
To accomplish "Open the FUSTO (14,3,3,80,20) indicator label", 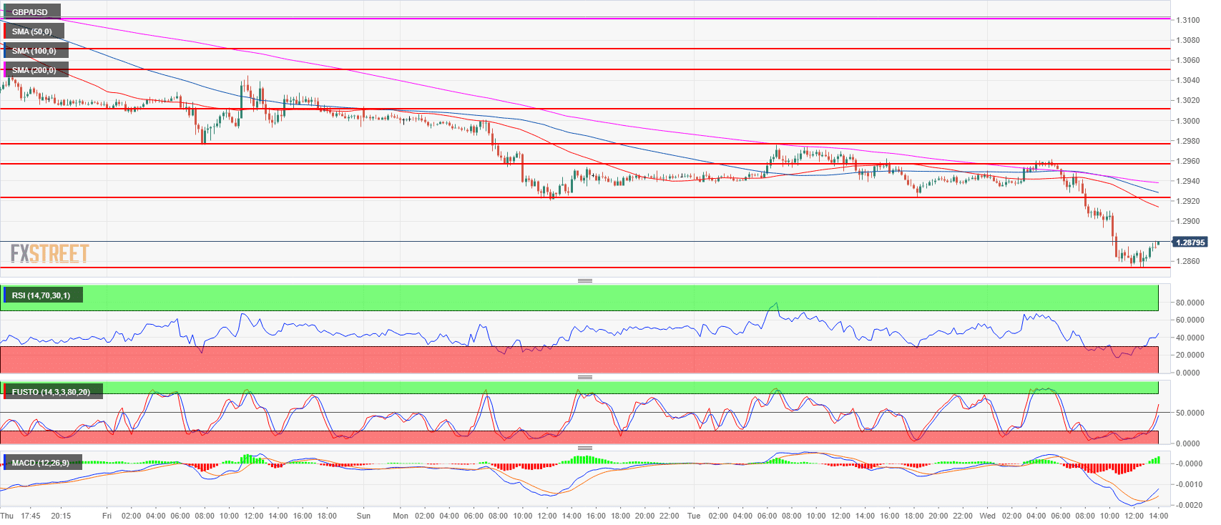I will 52,392.
